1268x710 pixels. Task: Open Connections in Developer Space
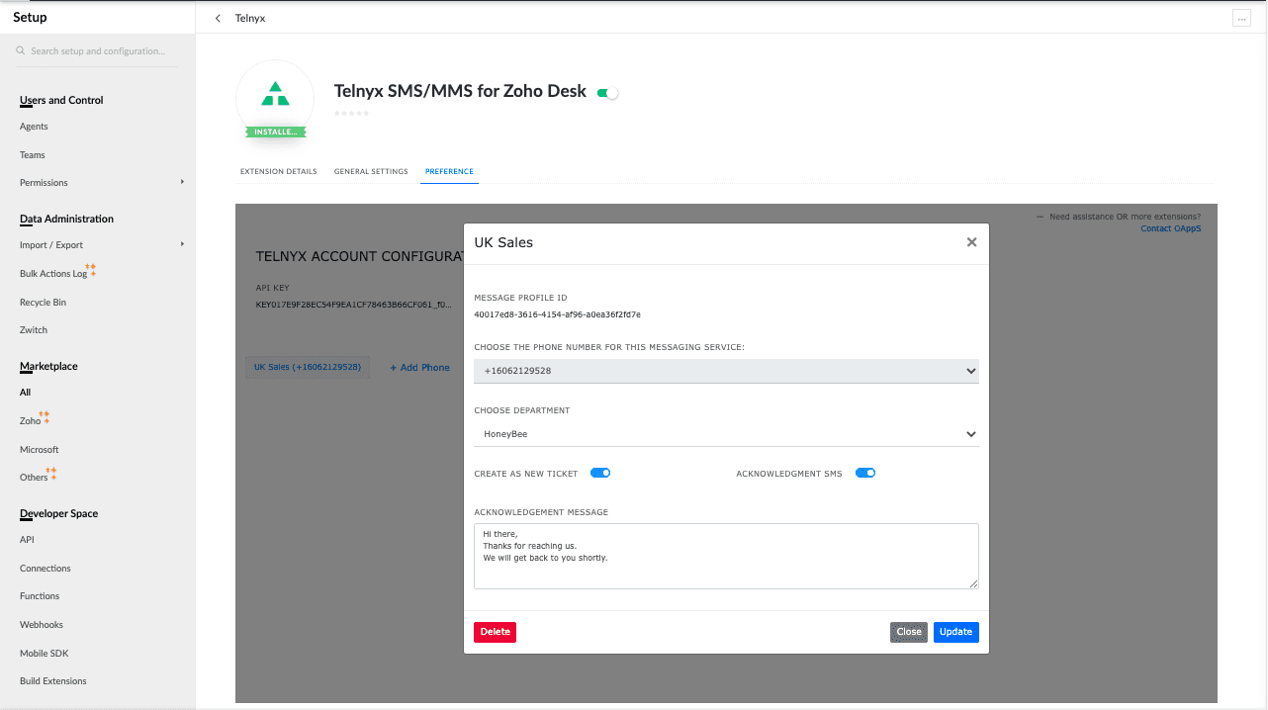[x=45, y=569]
